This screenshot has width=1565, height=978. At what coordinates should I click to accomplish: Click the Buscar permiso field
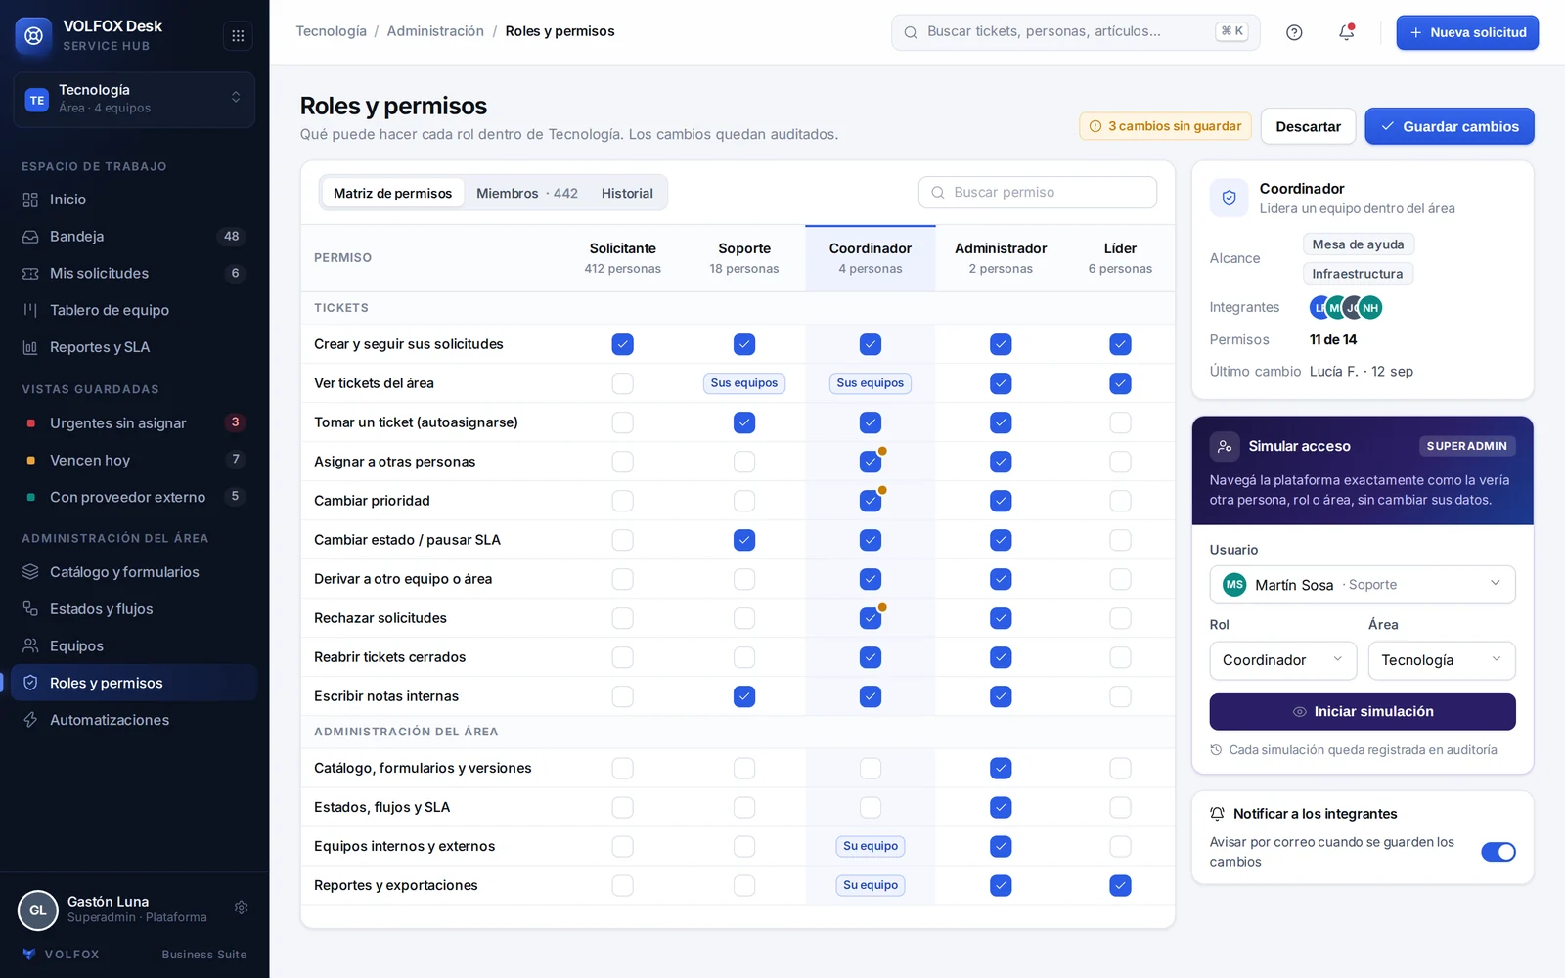click(x=1038, y=193)
